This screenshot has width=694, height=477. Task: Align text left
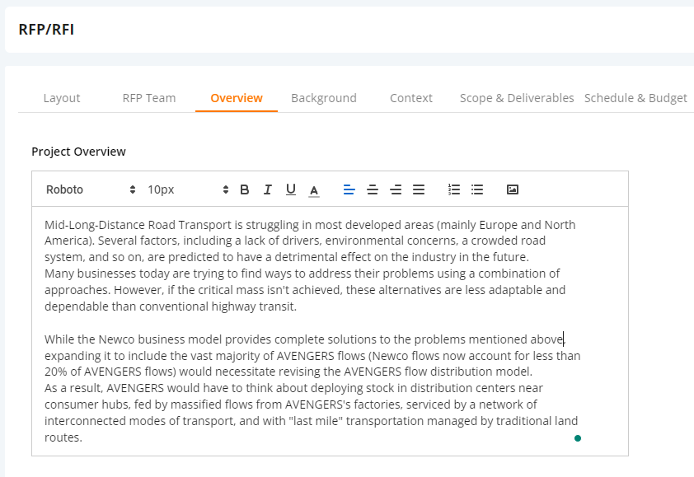coord(349,189)
